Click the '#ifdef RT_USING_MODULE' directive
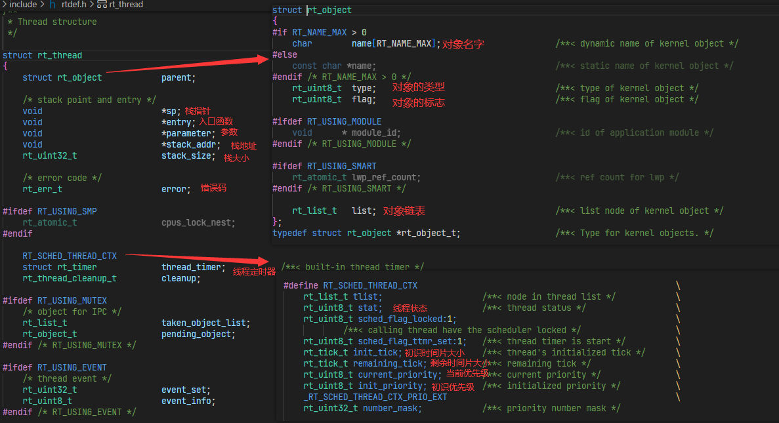Image resolution: width=779 pixels, height=423 pixels. pyautogui.click(x=327, y=121)
